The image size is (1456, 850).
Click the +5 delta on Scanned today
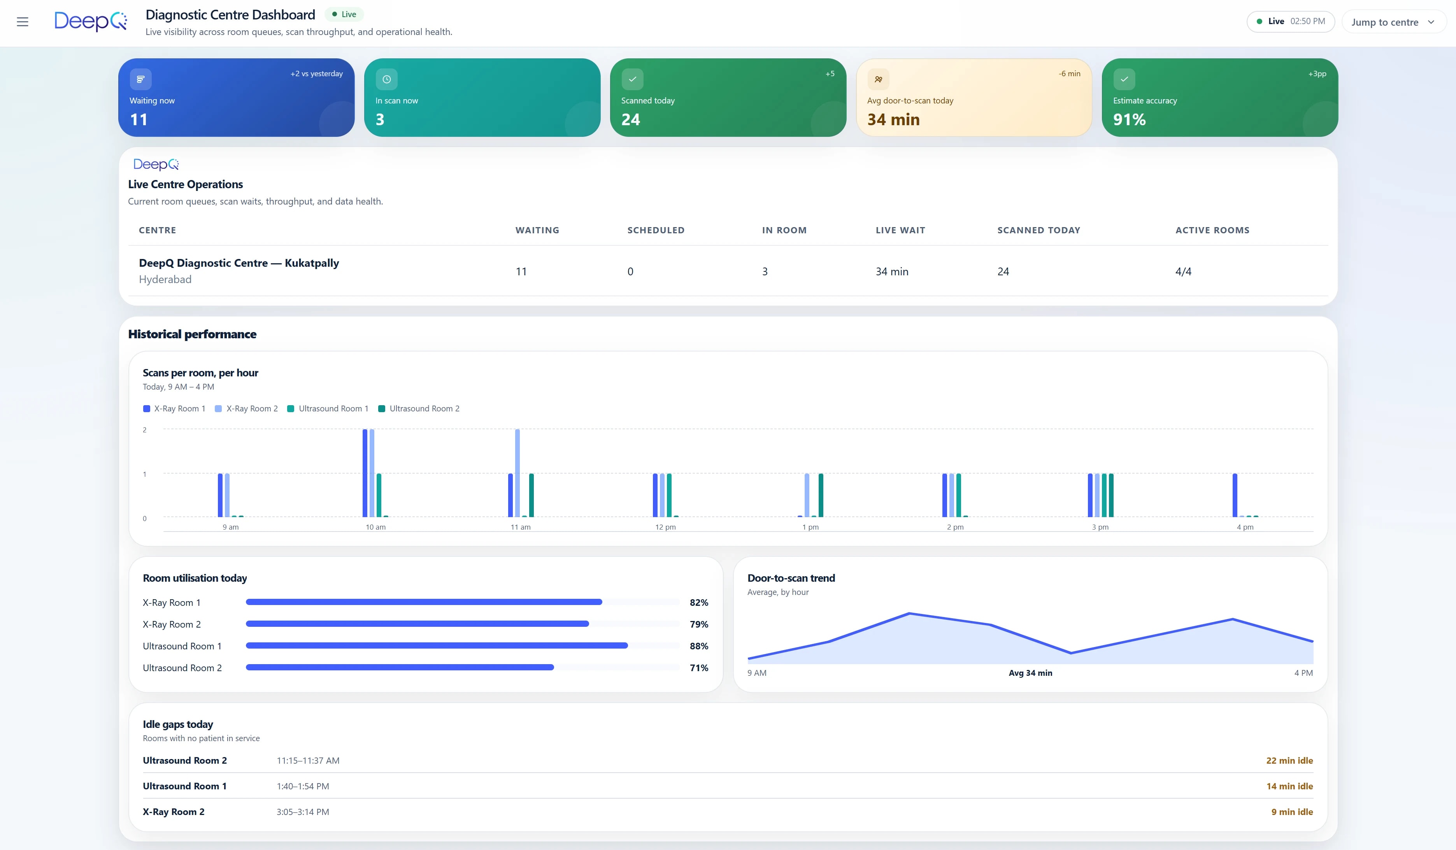830,74
